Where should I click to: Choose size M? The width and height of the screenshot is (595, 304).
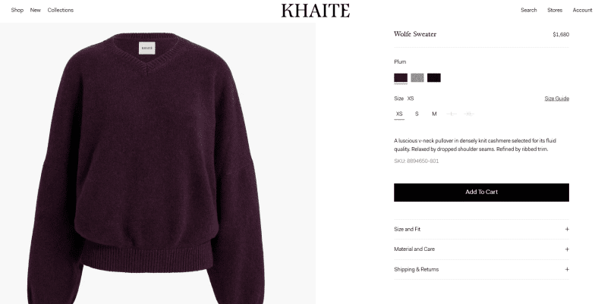(x=434, y=114)
